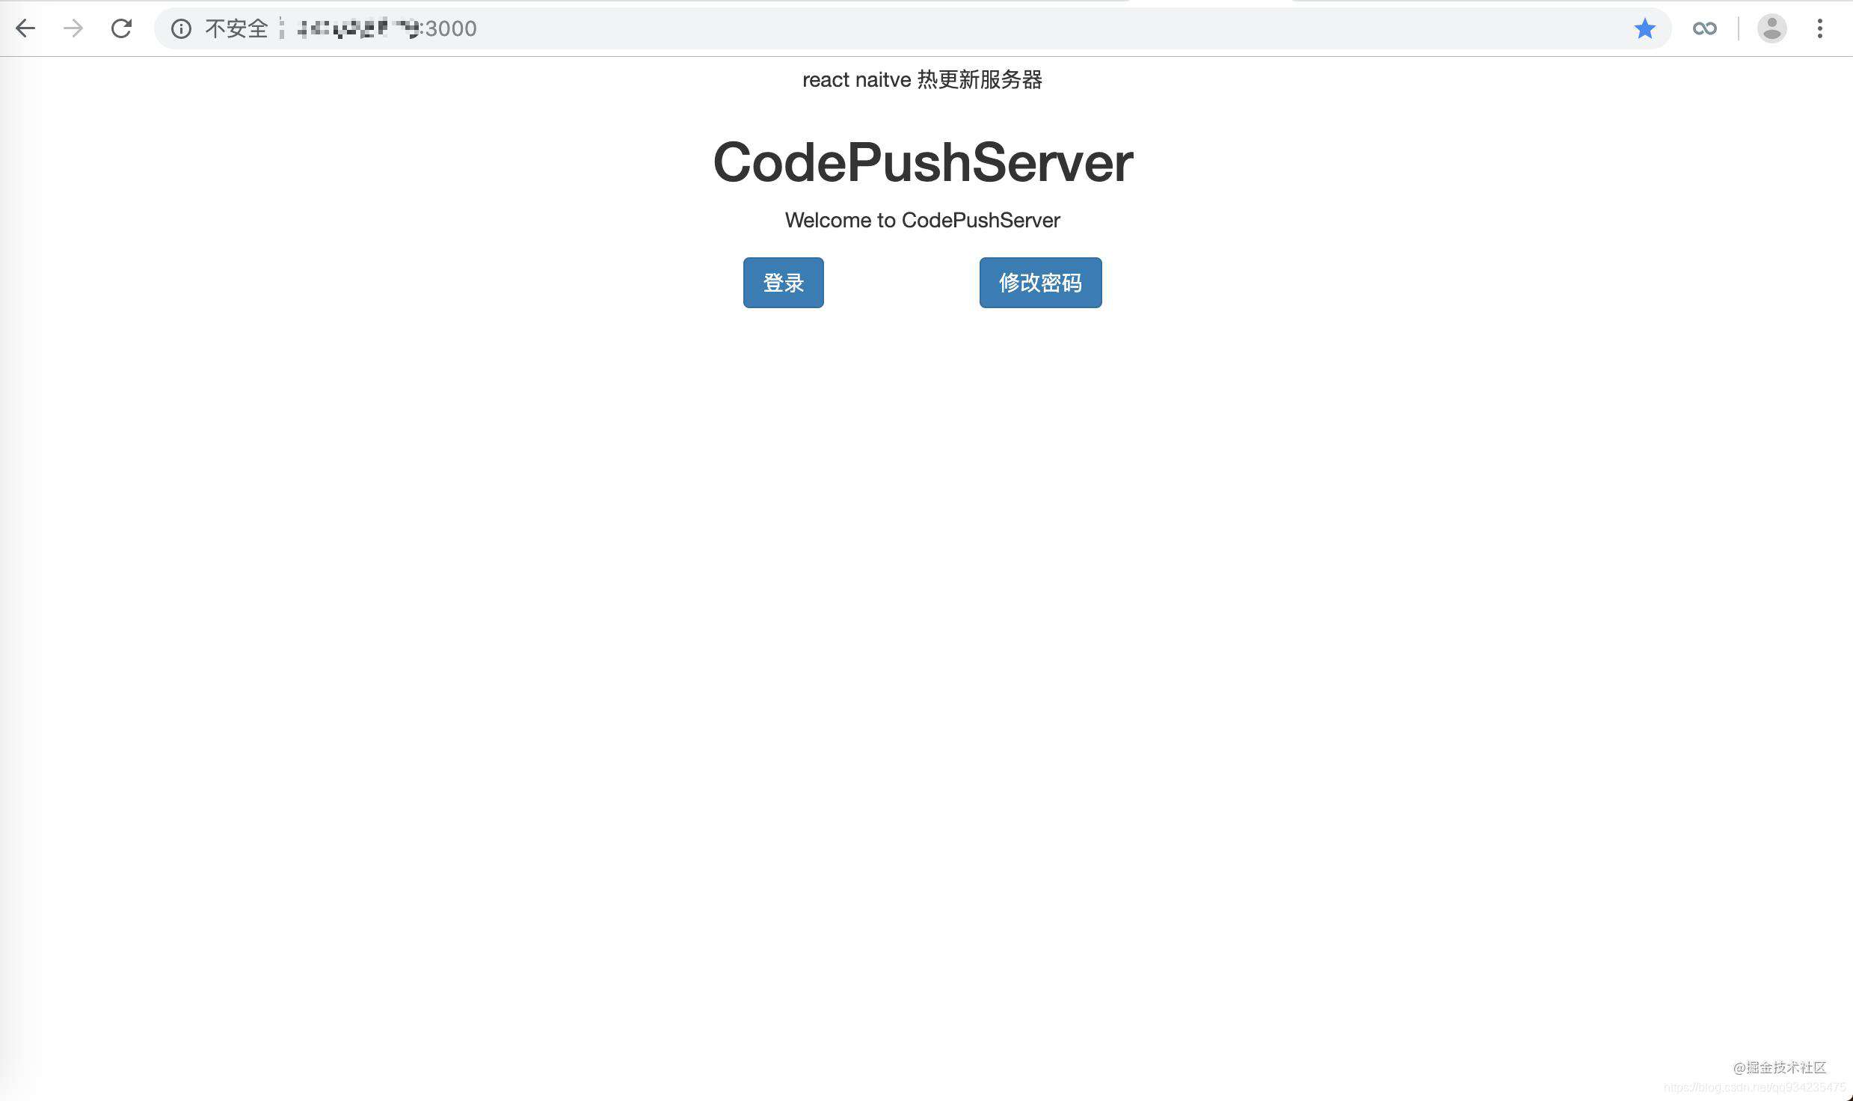Image resolution: width=1853 pixels, height=1101 pixels.
Task: Click the CodePushServer heading
Action: tap(923, 162)
